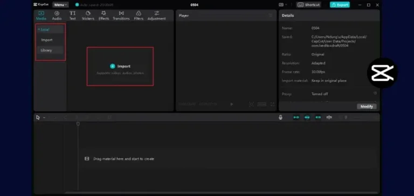
Task: Enter Player fullscreen mode
Action: pyautogui.click(x=272, y=105)
